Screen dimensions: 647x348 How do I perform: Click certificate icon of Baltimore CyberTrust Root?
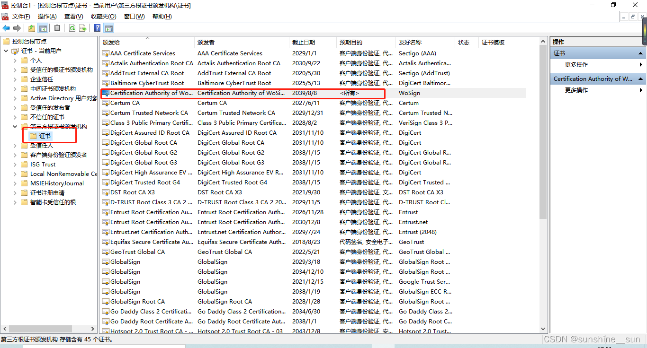click(106, 83)
